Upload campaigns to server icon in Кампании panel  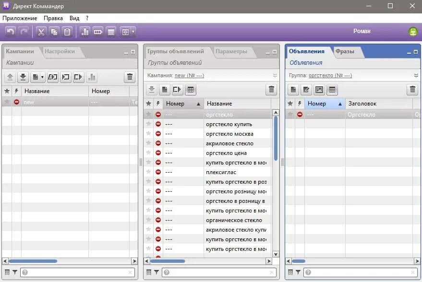pos(10,77)
